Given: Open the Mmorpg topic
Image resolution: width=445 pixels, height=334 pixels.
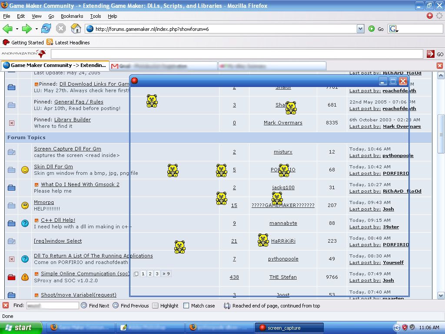Looking at the screenshot, I should click(x=44, y=203).
